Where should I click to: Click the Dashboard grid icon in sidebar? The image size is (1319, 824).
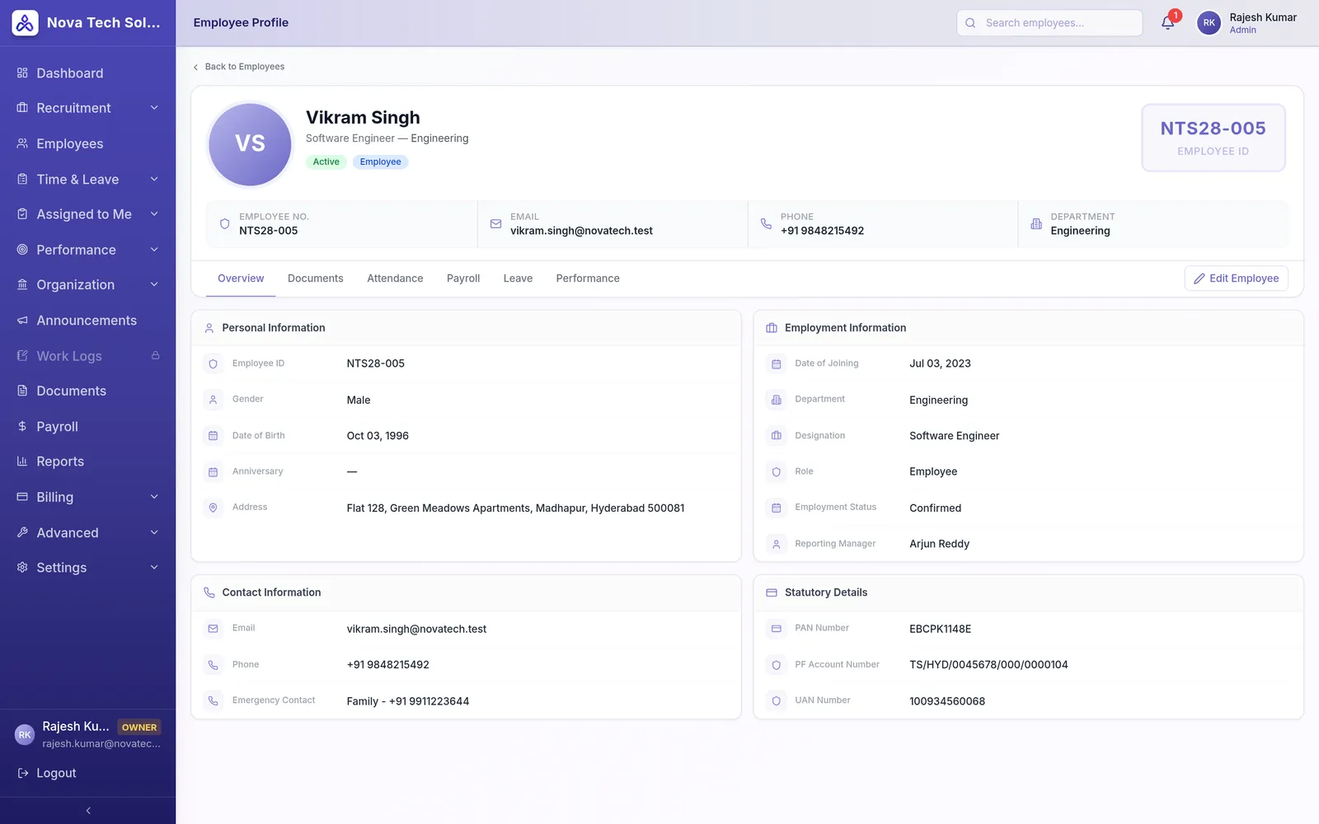tap(22, 73)
